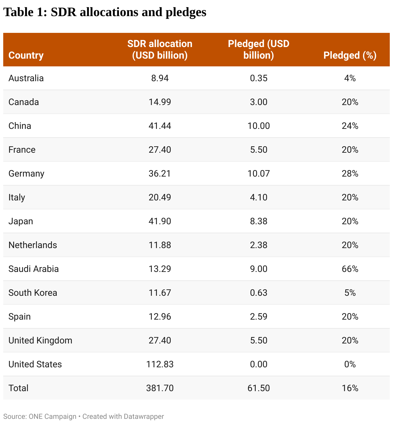This screenshot has width=393, height=424.
Task: Click Japan's 41.90 allocation value
Action: pos(160,221)
